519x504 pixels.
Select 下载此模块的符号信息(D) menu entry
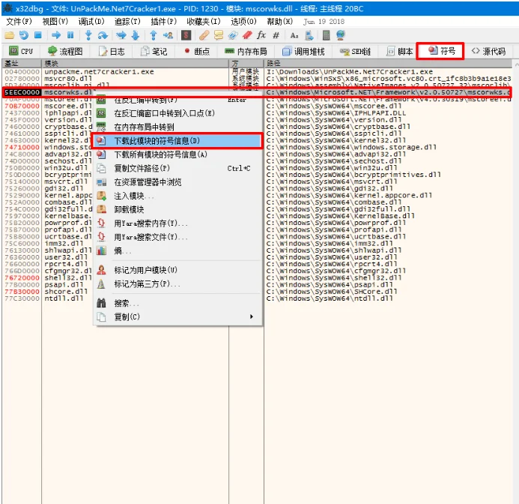[178, 141]
